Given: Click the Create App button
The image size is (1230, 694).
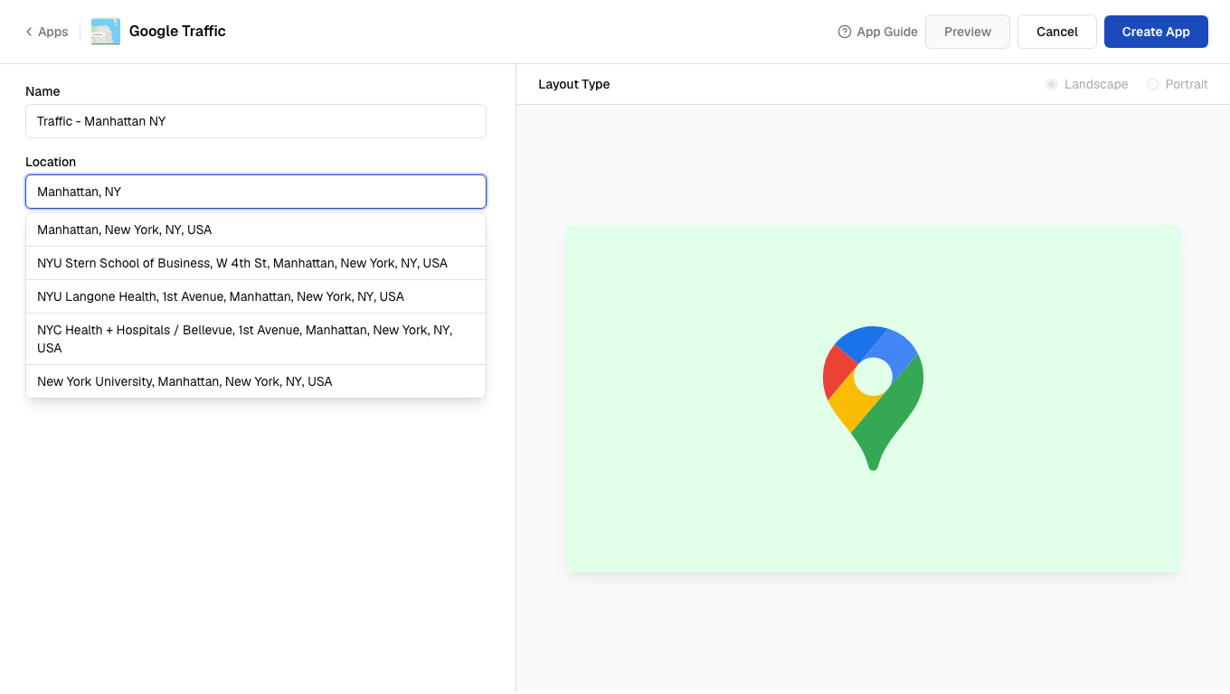Looking at the screenshot, I should pyautogui.click(x=1156, y=32).
